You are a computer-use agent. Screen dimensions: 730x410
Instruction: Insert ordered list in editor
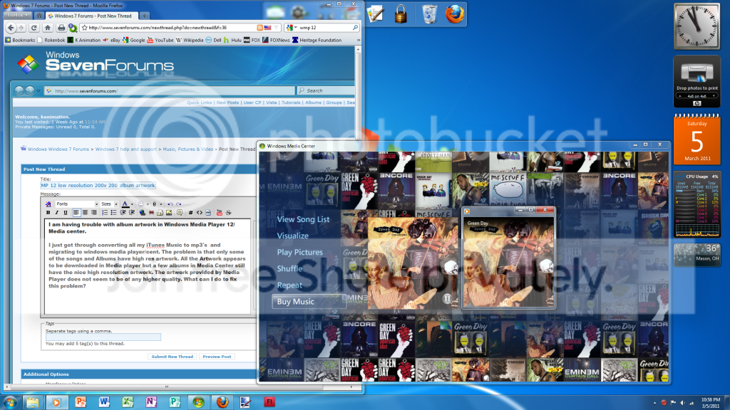click(x=105, y=213)
